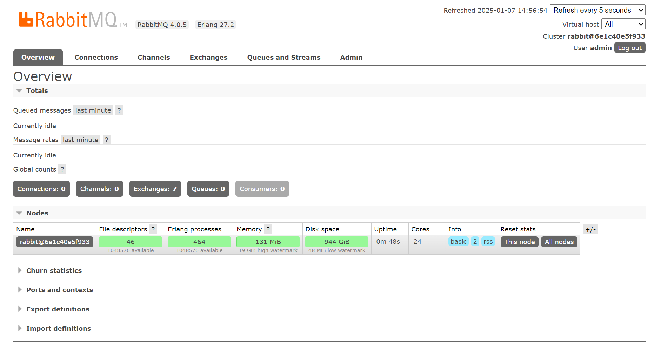Click the Consumers: 0 count button
Image resolution: width=661 pixels, height=343 pixels.
[x=262, y=189]
